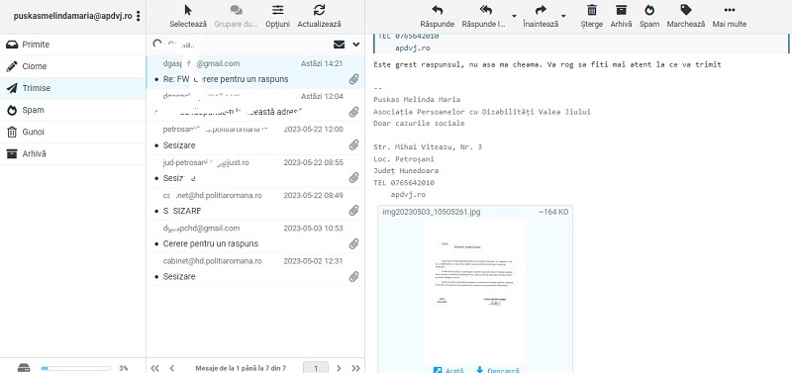The image size is (792, 373).
Task: Click the storage quota usage bar
Action: pos(75,368)
